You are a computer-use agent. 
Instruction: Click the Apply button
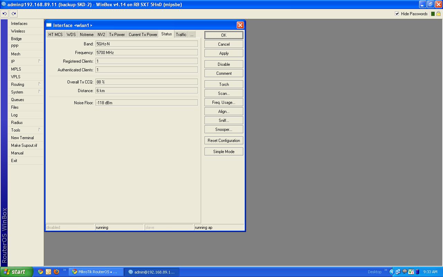point(224,53)
